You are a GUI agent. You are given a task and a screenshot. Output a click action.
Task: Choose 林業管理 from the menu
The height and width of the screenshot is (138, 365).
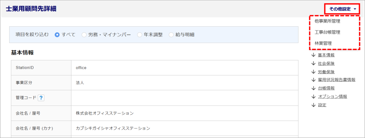(323, 43)
